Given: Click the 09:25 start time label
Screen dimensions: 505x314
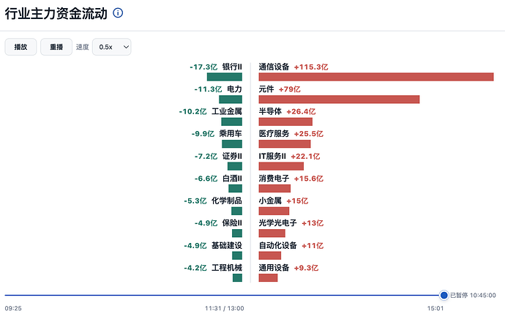Looking at the screenshot, I should [x=13, y=308].
